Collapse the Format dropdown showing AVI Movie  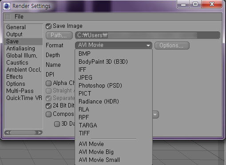pyautogui.click(x=114, y=45)
